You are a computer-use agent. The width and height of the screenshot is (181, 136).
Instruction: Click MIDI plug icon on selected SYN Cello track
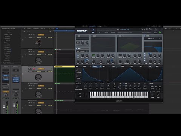[x=38, y=77]
